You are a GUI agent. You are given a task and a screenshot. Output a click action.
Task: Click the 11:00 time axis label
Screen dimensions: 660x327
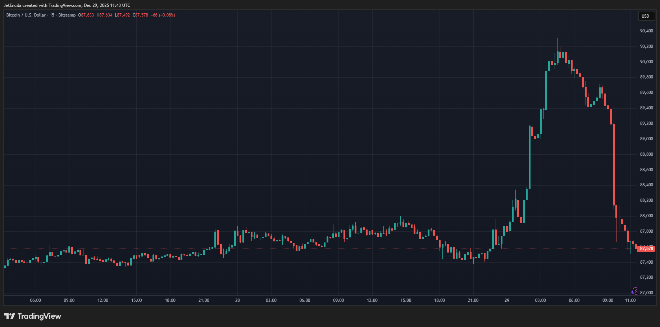click(x=631, y=300)
